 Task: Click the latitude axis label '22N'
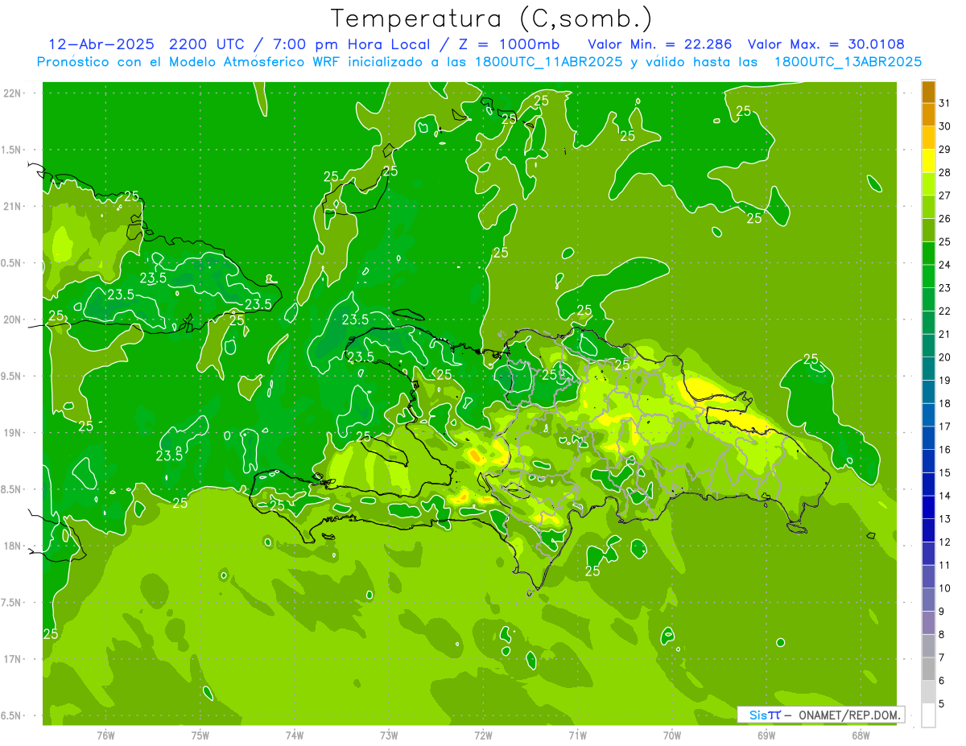point(13,93)
